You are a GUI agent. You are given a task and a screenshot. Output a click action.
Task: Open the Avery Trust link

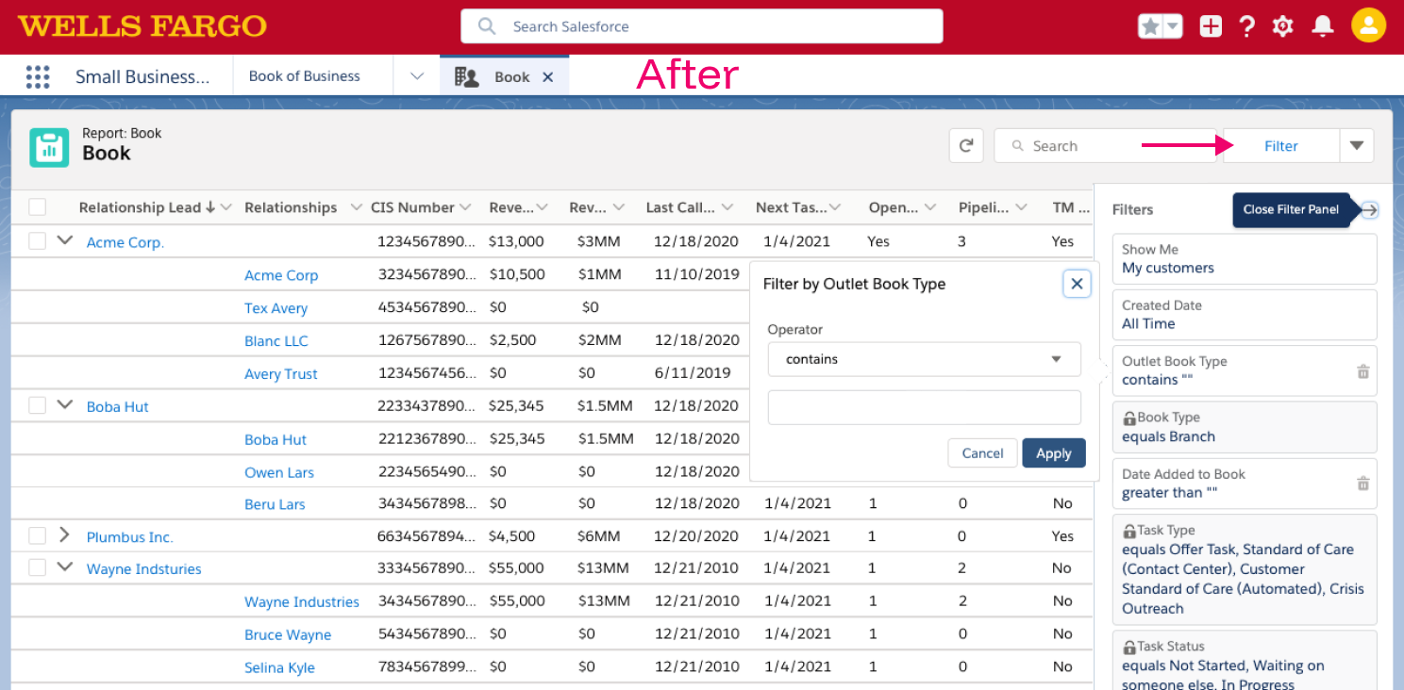coord(281,374)
